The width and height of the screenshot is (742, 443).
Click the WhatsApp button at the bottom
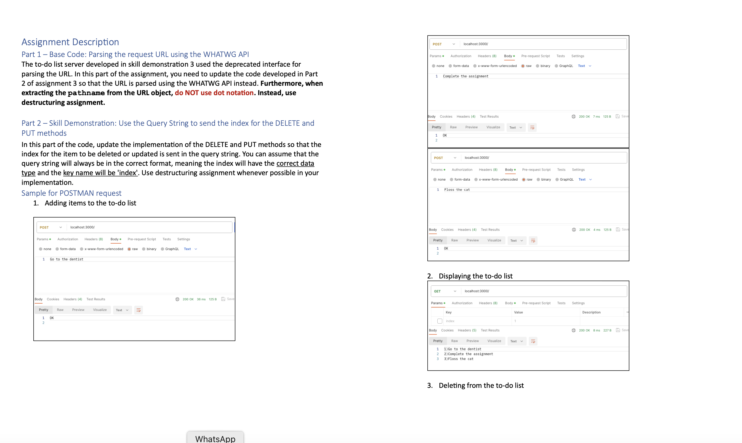[215, 438]
